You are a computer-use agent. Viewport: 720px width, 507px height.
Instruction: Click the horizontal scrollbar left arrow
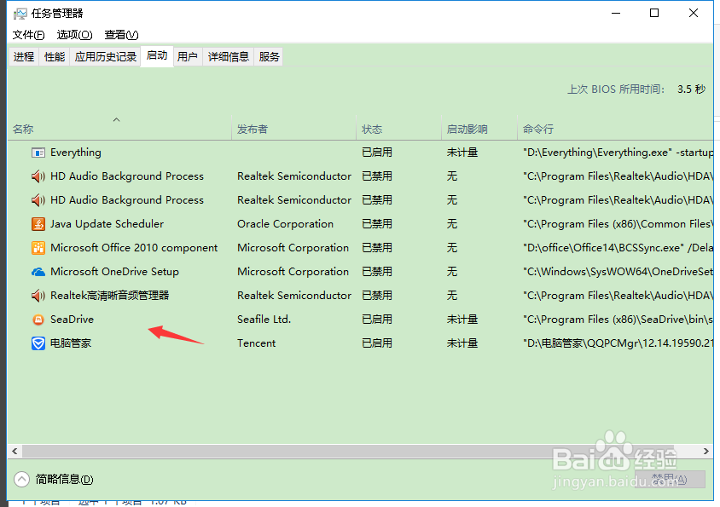tap(15, 452)
